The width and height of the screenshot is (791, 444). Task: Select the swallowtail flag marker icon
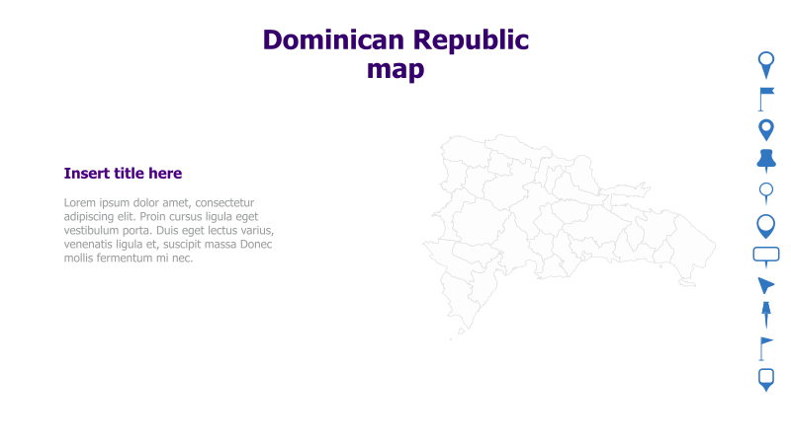tap(765, 100)
